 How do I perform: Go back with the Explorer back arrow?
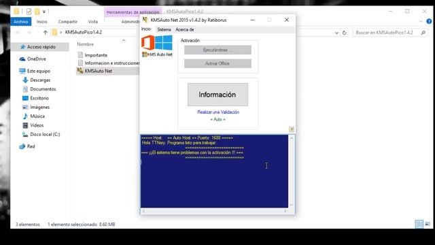click(x=18, y=33)
